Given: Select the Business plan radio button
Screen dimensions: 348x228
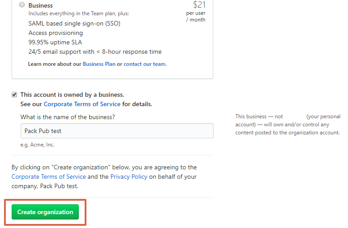Looking at the screenshot, I should (x=22, y=4).
